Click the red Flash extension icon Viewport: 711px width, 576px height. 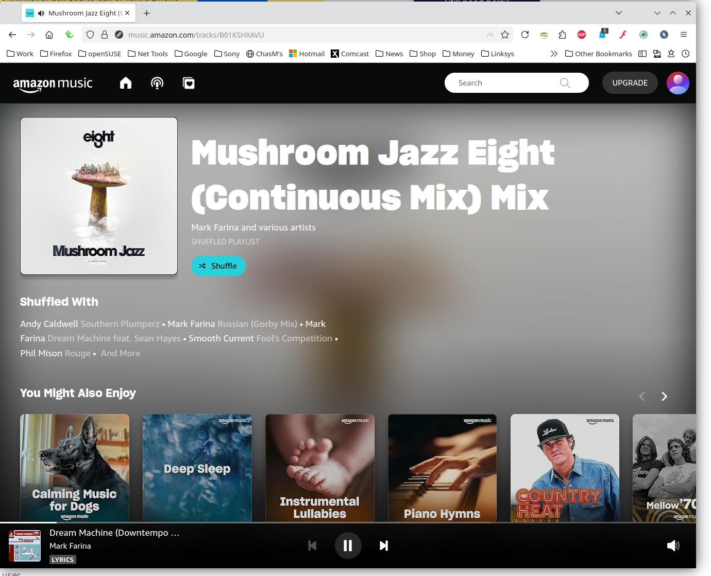pyautogui.click(x=623, y=35)
